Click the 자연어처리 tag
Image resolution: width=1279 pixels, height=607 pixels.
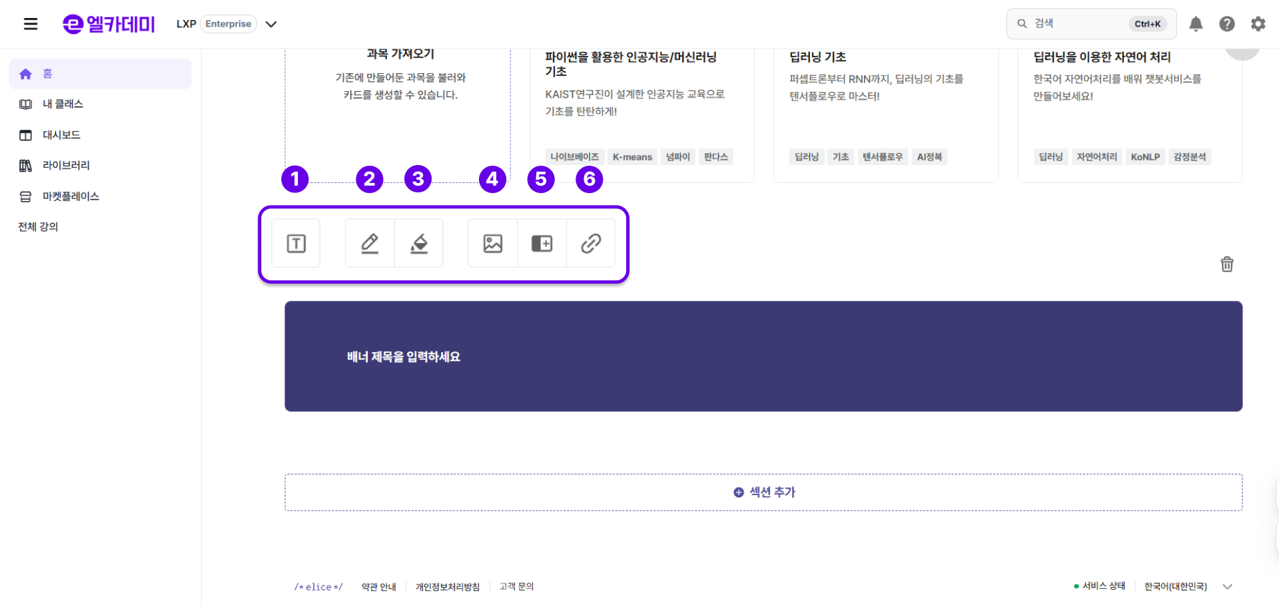pos(1097,157)
